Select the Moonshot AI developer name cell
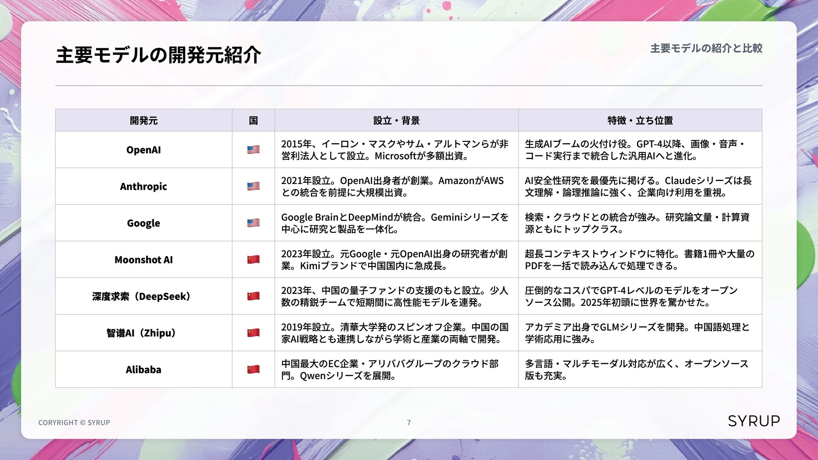 click(144, 259)
